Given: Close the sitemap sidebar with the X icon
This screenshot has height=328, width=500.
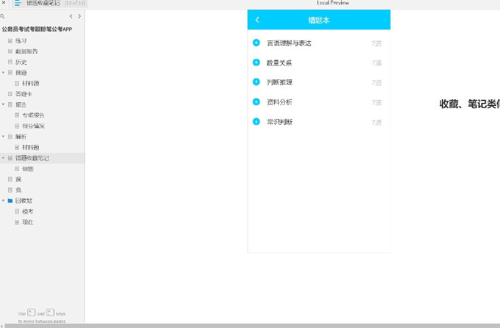Looking at the screenshot, I should click(x=4, y=2).
